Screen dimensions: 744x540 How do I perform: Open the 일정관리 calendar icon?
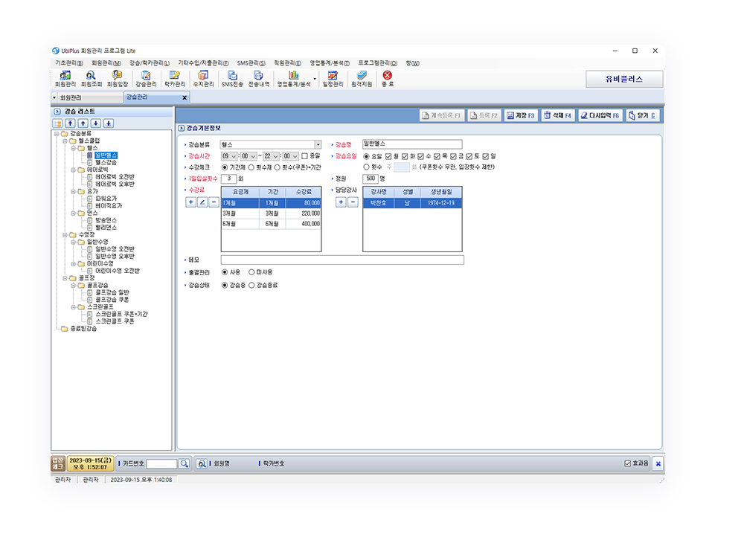tap(333, 78)
